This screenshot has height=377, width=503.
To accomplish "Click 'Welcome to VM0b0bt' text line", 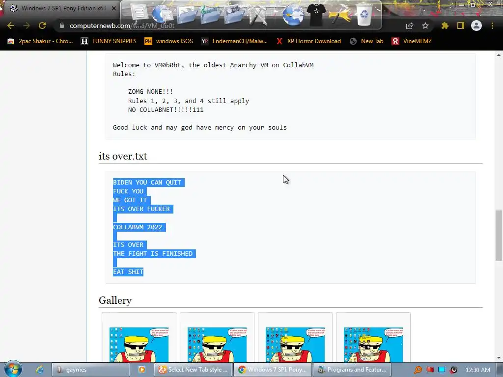I will point(213,65).
